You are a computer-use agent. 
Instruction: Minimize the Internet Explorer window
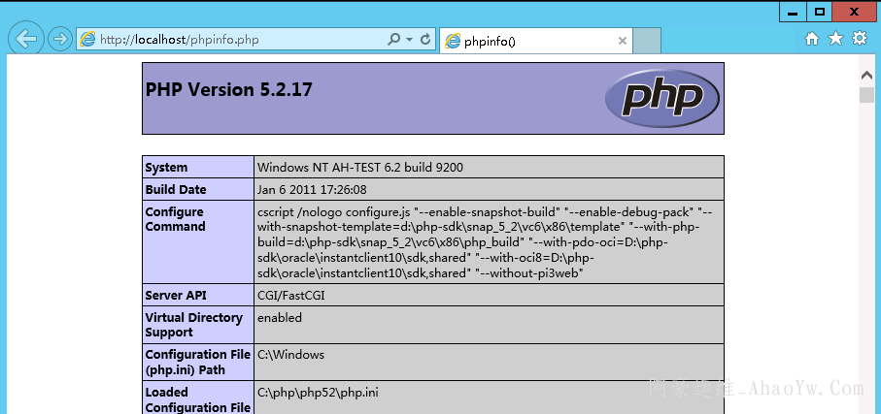pos(793,11)
